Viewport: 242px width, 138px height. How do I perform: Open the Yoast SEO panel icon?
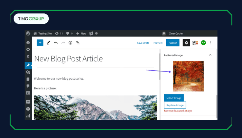195,43
